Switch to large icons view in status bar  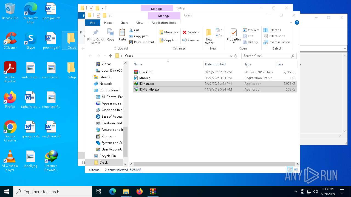coord(296,170)
